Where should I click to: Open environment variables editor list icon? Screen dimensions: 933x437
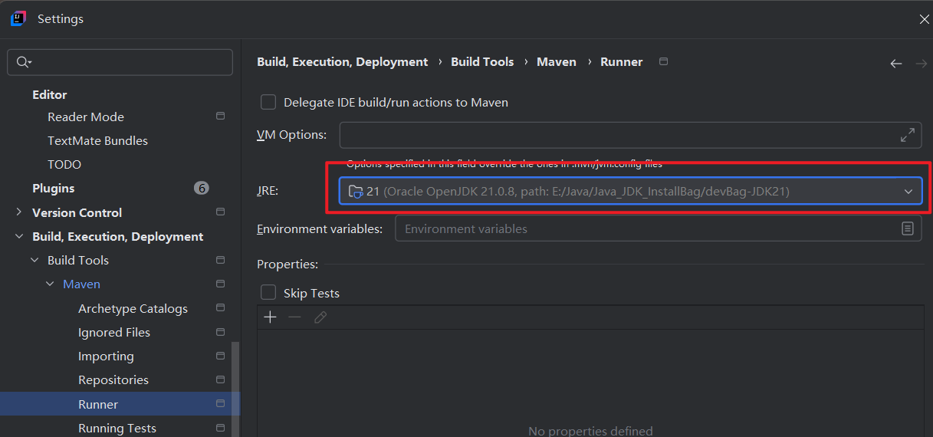(x=907, y=228)
